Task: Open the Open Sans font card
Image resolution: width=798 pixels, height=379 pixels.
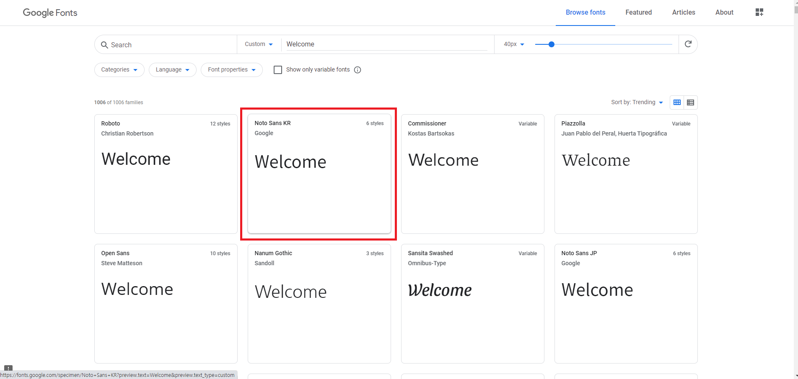Action: [x=166, y=304]
